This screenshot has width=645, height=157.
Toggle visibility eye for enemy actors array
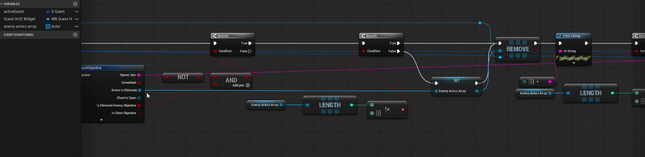pos(77,27)
